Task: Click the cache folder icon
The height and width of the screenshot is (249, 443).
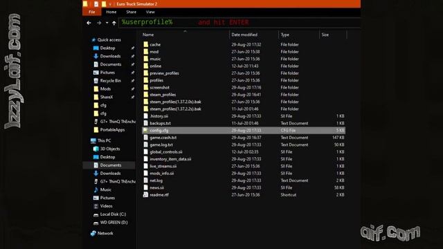Action: 146,44
